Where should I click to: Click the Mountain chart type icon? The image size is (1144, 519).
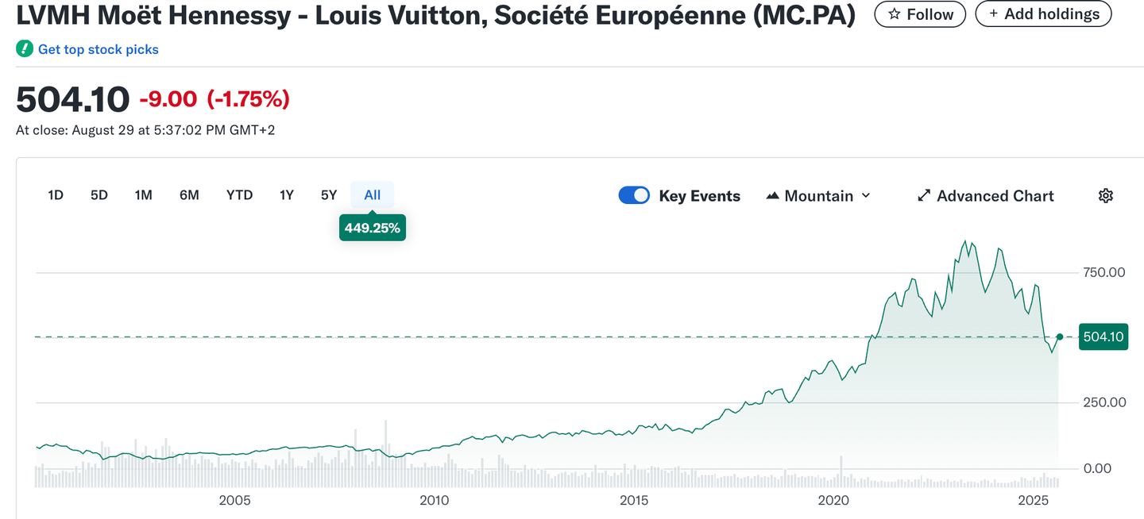(772, 196)
